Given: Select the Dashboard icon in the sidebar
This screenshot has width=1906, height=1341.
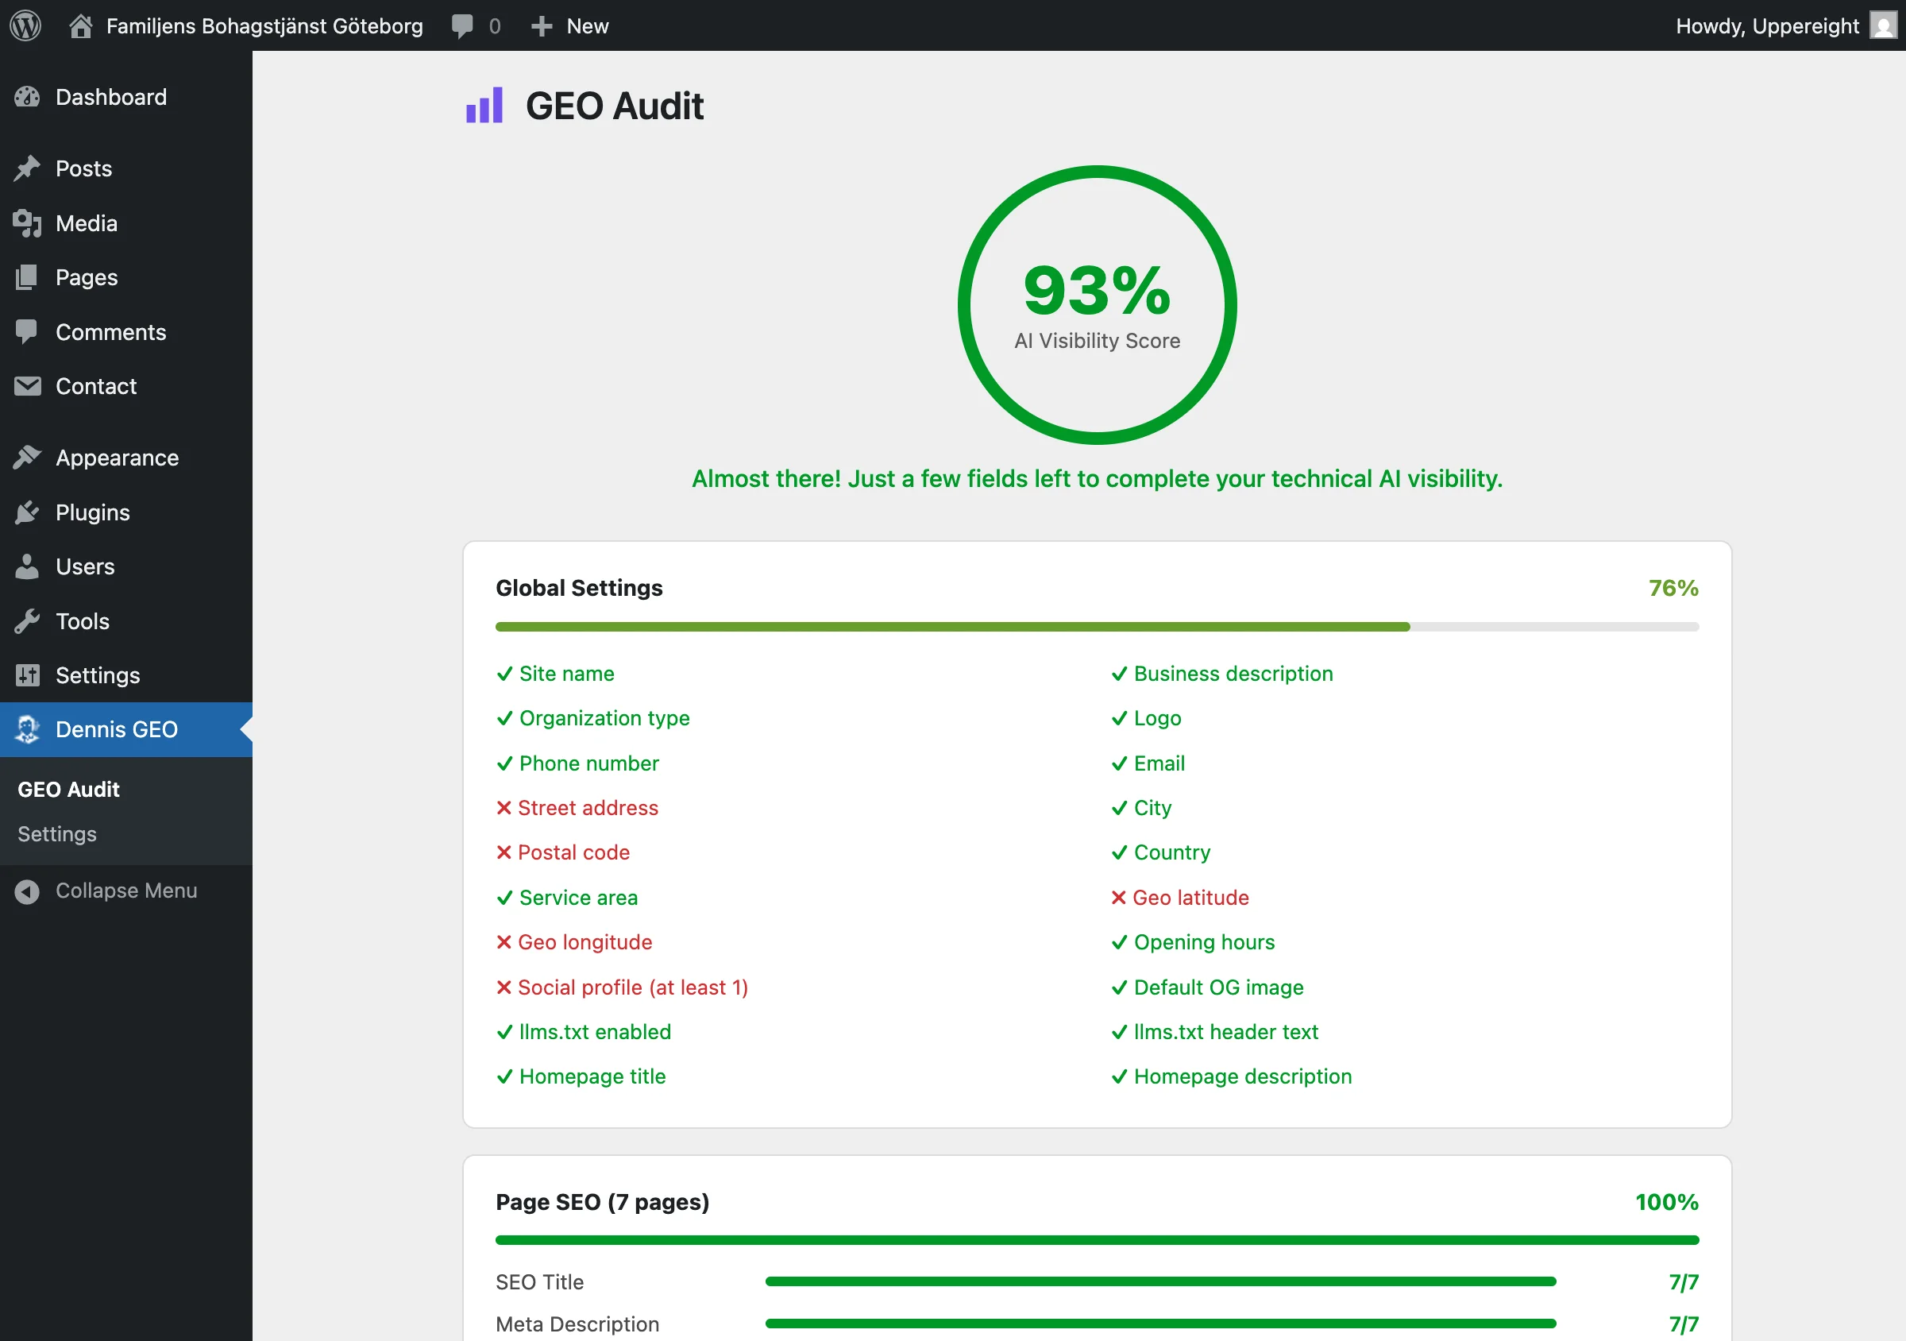Looking at the screenshot, I should pos(27,97).
